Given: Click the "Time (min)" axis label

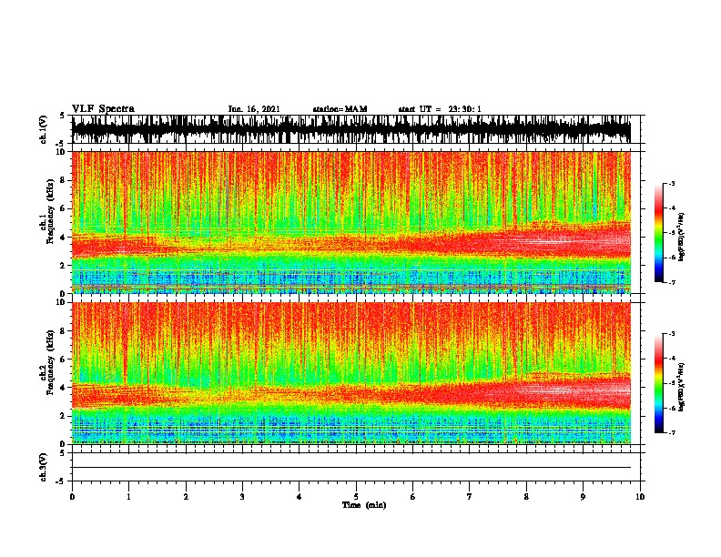Looking at the screenshot, I should click(x=364, y=505).
